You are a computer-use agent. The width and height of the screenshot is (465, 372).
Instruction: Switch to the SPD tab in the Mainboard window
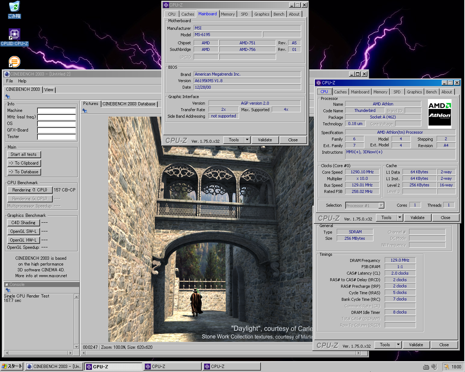244,14
